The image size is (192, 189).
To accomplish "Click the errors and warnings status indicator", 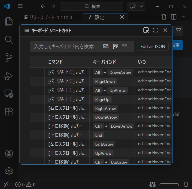I will click(25, 184).
